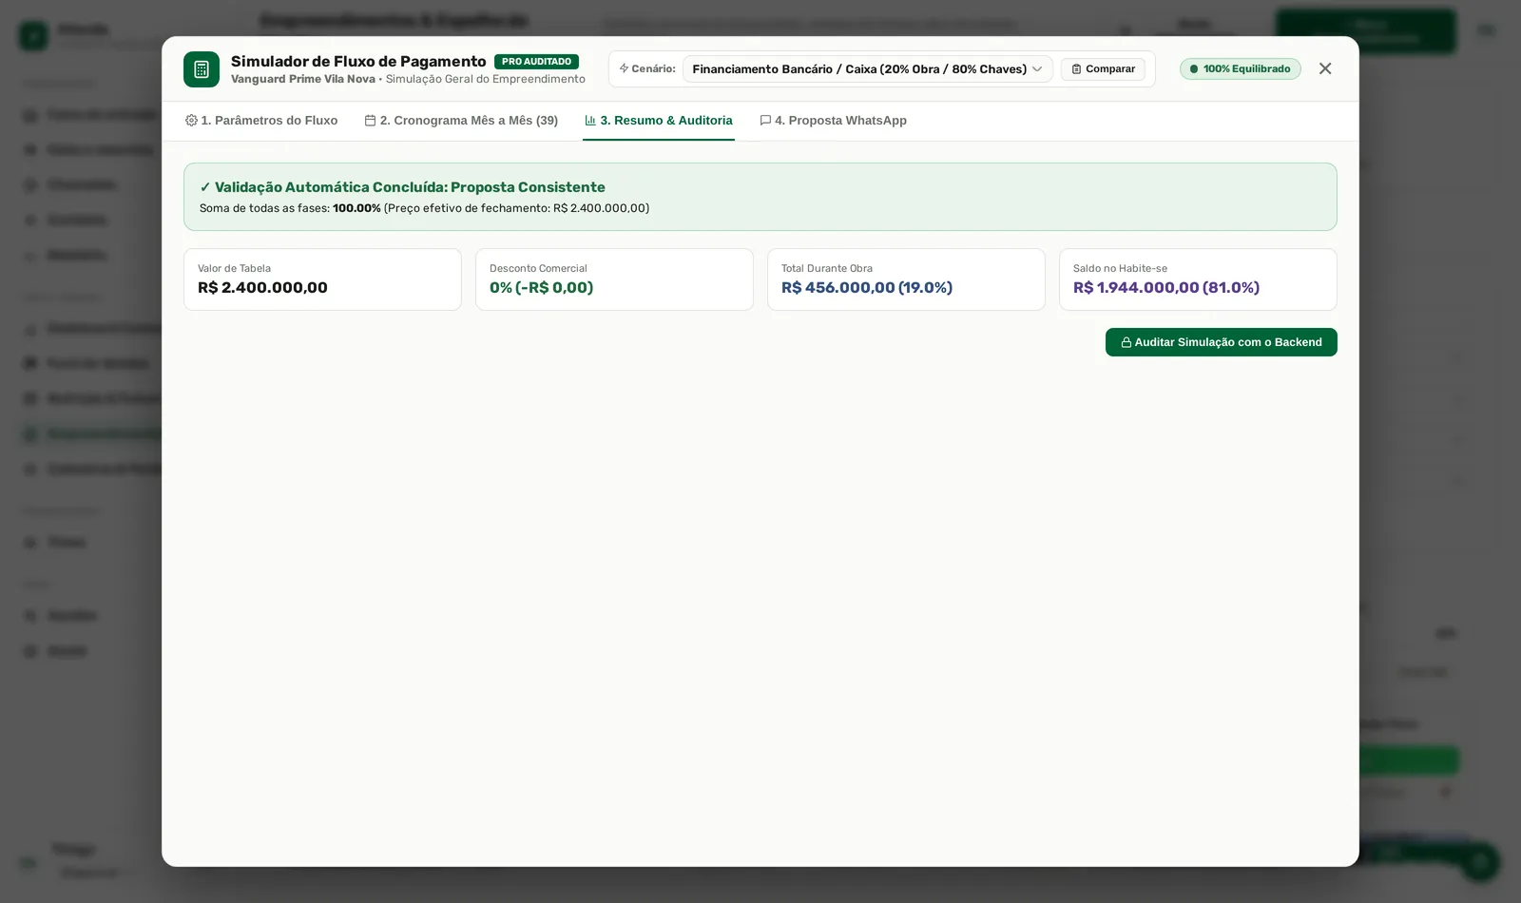Click Auditar Simulação com o Backend
This screenshot has height=903, width=1521.
click(x=1221, y=342)
